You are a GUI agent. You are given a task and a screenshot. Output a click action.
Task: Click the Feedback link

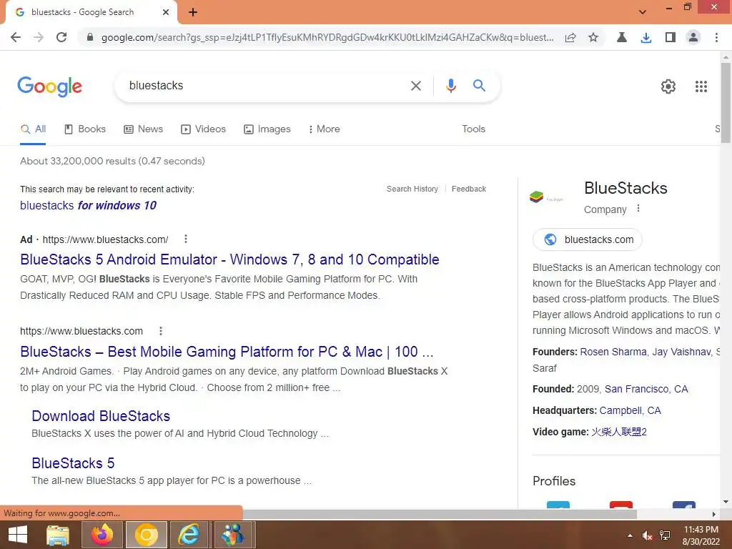[469, 189]
